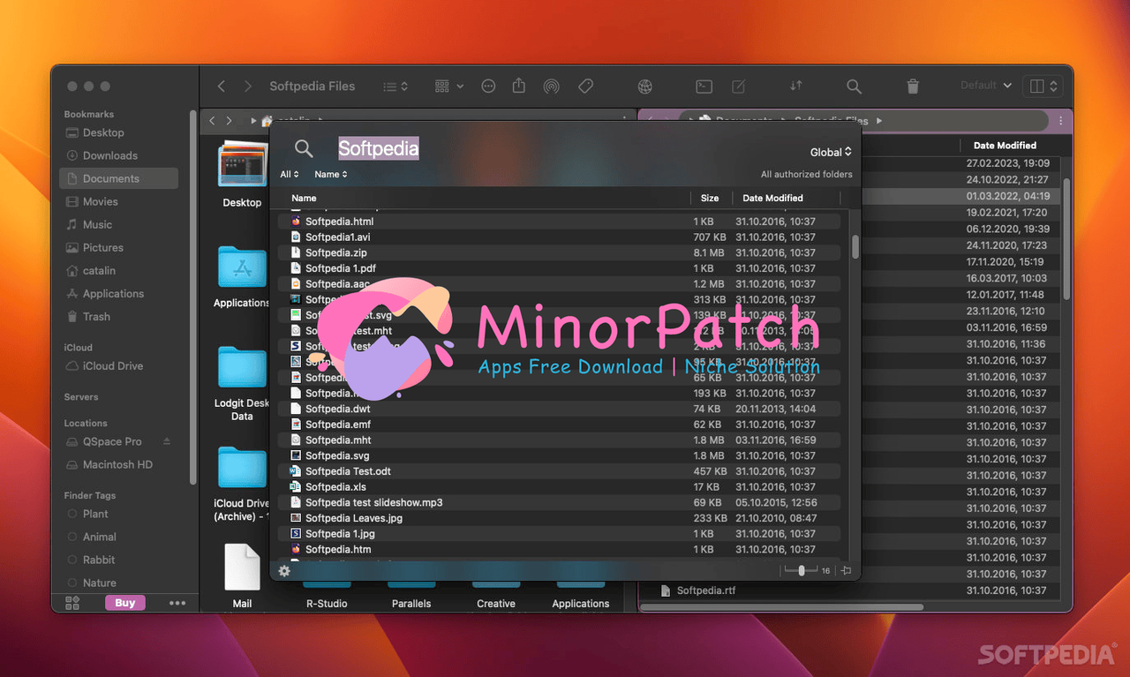Open the list view mode selector
The height and width of the screenshot is (677, 1130).
coord(395,87)
